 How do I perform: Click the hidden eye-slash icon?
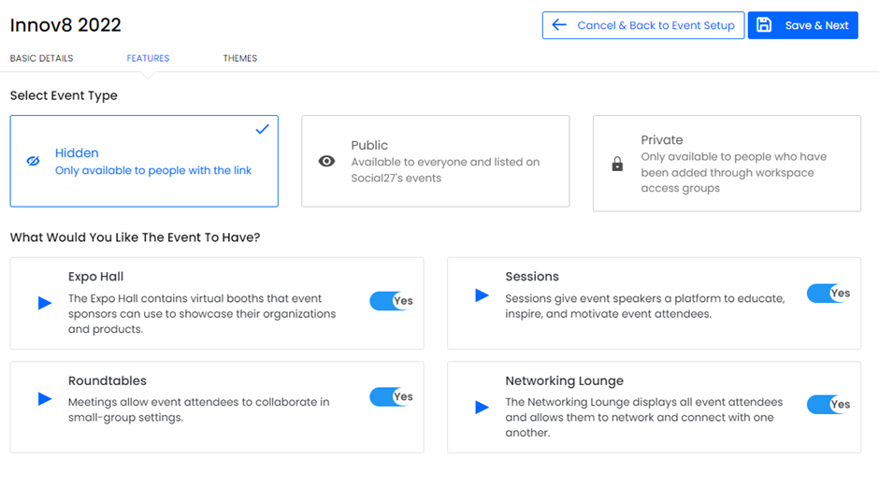[x=33, y=162]
